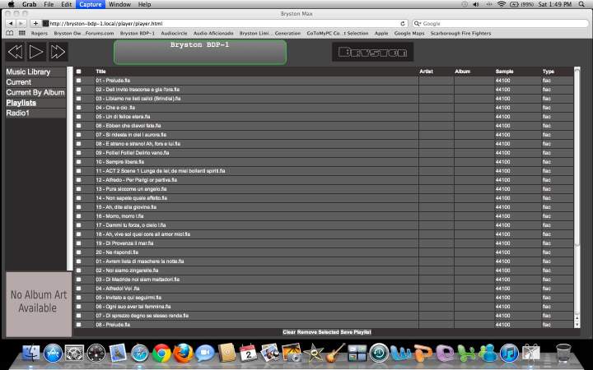Open Safari compass icon in Dock
Image resolution: width=593 pixels, height=370 pixels.
[x=139, y=354]
